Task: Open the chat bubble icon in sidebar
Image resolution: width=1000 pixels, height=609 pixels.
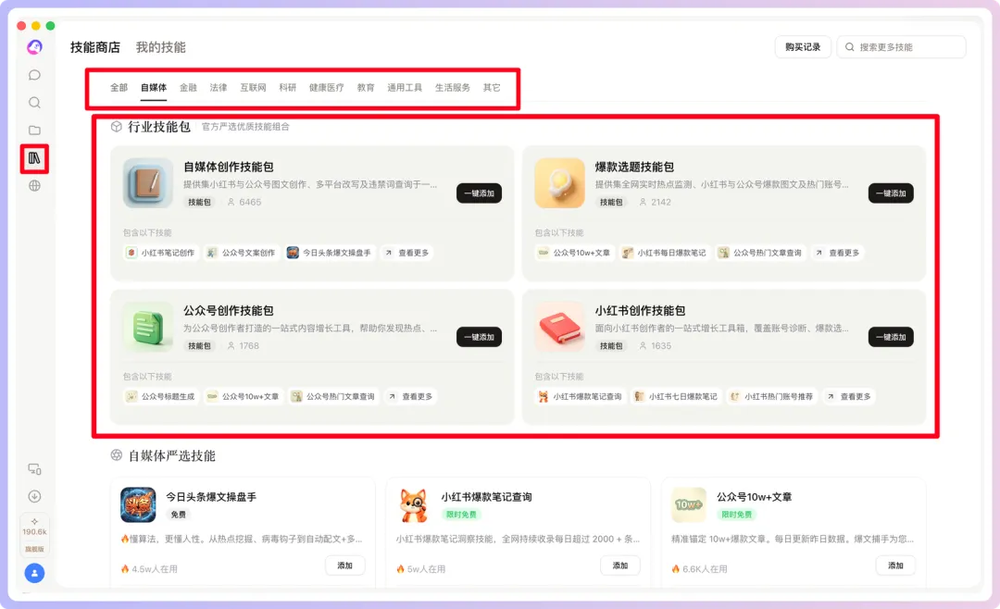Action: click(x=34, y=75)
